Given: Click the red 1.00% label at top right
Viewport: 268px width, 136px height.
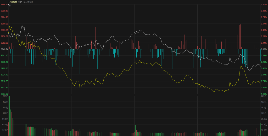Looking at the screenshot, I should coord(264,4).
